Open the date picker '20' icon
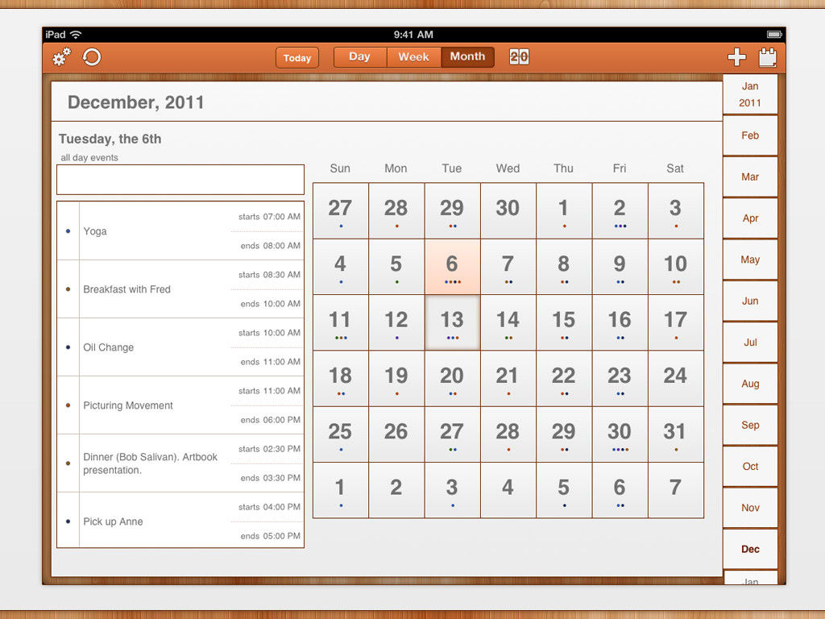Viewport: 825px width, 619px height. pos(519,57)
